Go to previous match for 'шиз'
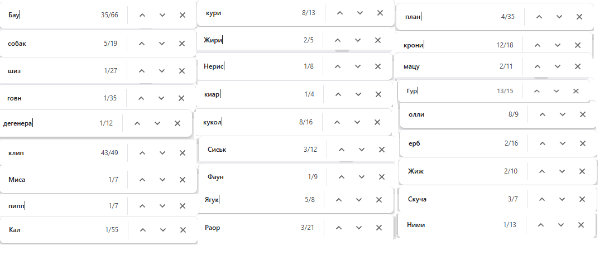The width and height of the screenshot is (609, 255). [142, 71]
